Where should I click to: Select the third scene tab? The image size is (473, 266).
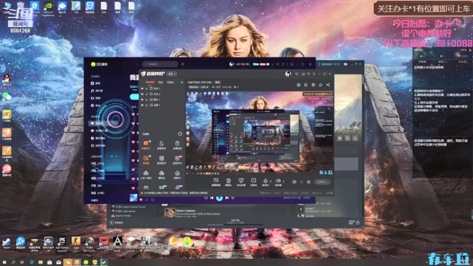tap(170, 82)
